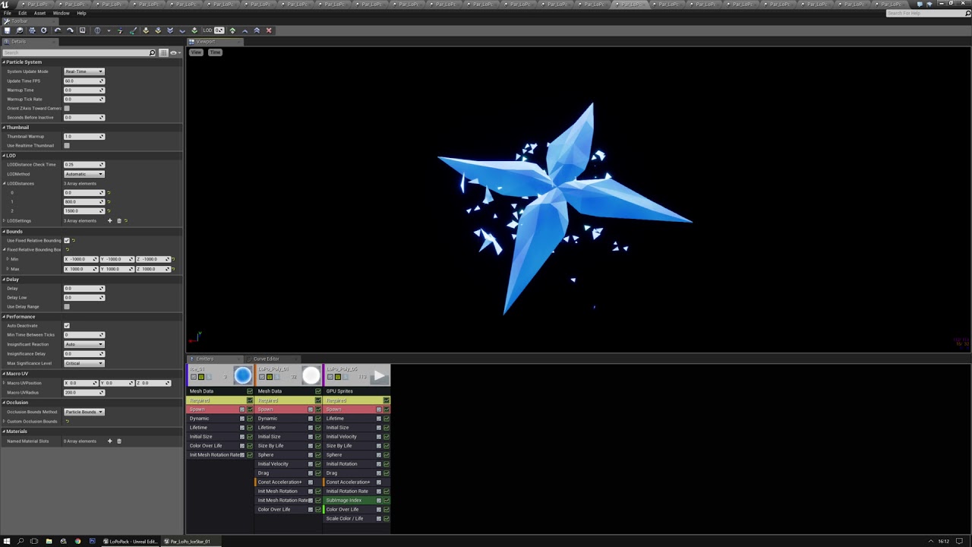Open the Insignificant Reaction dropdown
Screen dimensions: 972x547
click(84, 344)
